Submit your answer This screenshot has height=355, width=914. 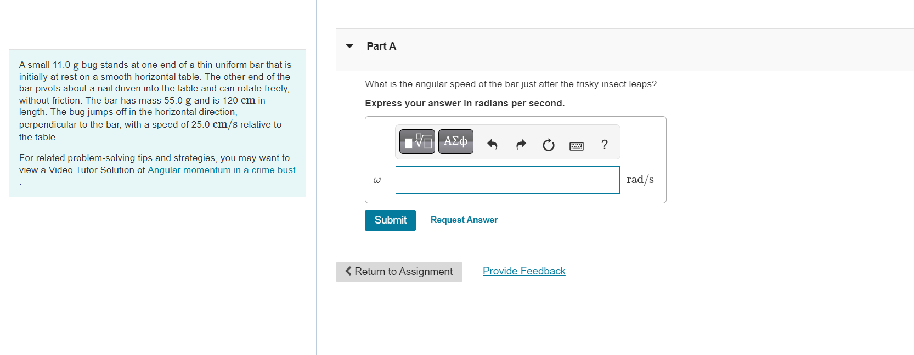(390, 220)
